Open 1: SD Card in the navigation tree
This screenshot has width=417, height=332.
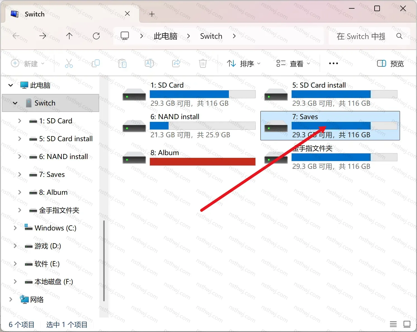[x=56, y=121]
